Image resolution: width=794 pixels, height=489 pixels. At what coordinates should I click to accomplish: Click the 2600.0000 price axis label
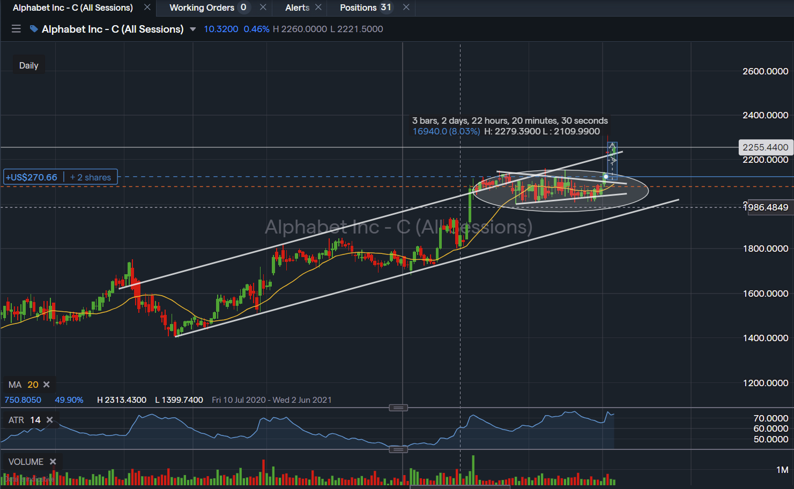click(765, 71)
